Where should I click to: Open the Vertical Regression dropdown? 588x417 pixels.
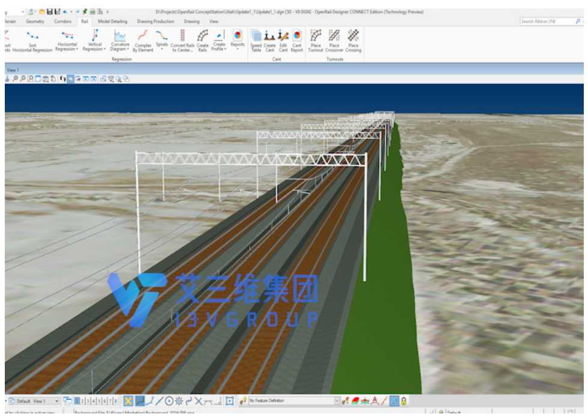(x=94, y=41)
